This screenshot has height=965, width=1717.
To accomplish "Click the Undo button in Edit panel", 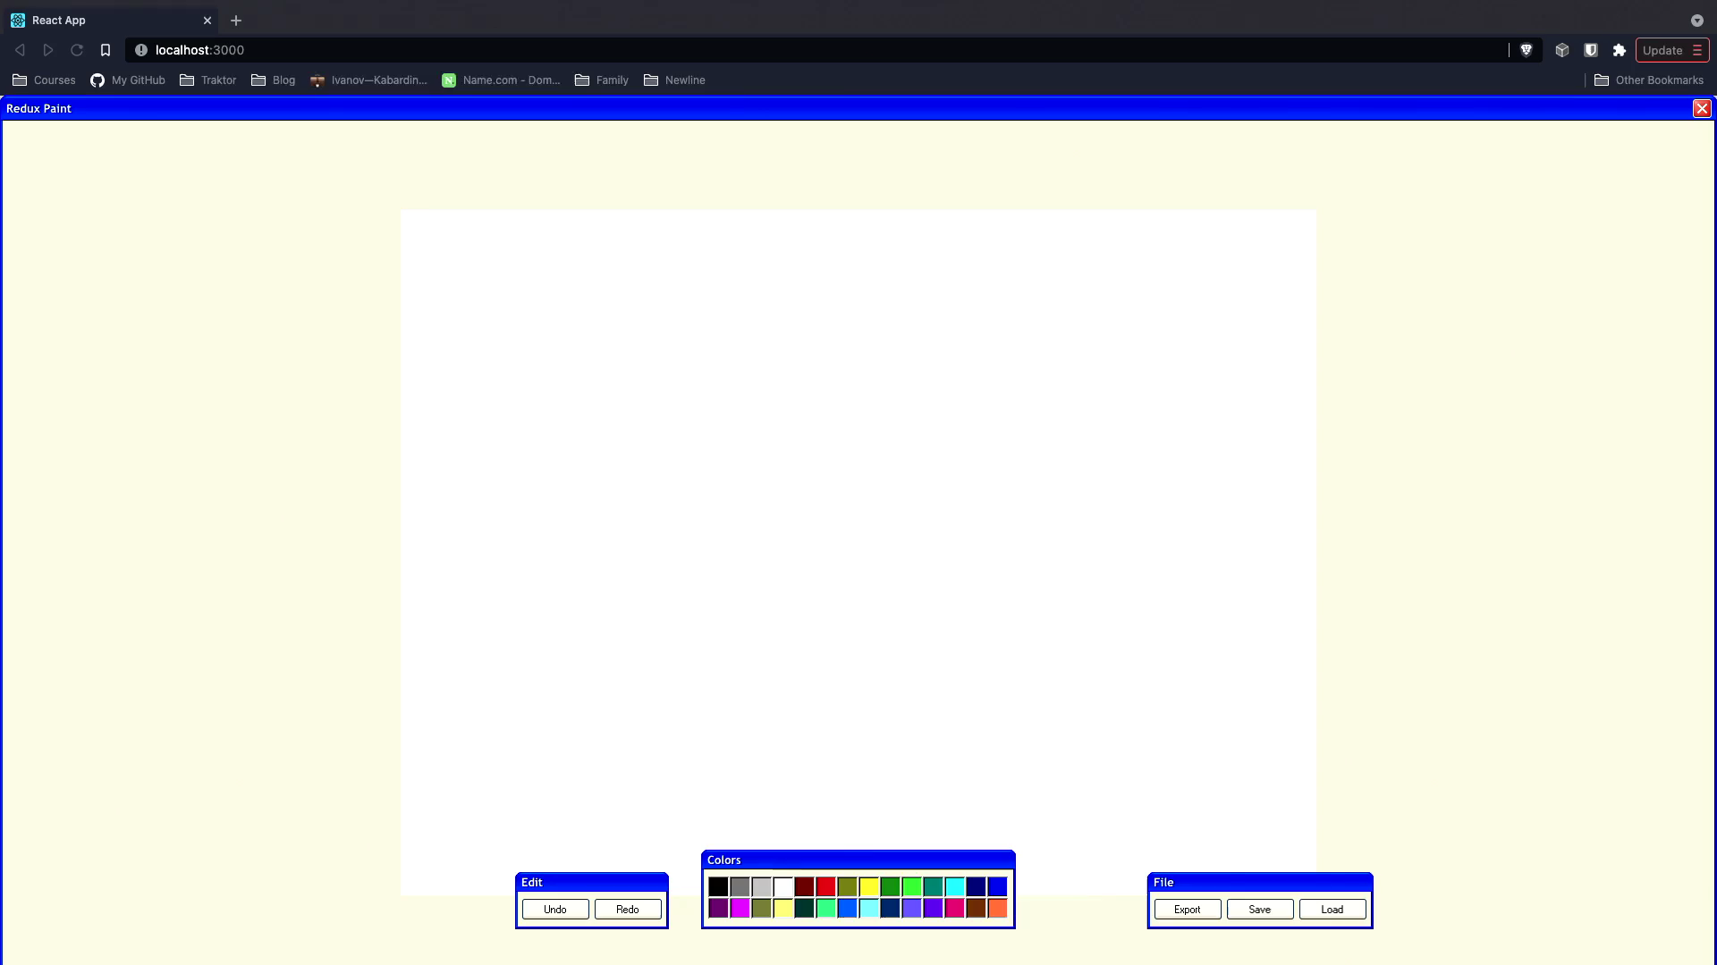I will [554, 909].
